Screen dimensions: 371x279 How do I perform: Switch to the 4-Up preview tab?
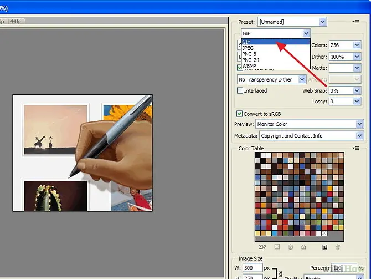pos(16,21)
